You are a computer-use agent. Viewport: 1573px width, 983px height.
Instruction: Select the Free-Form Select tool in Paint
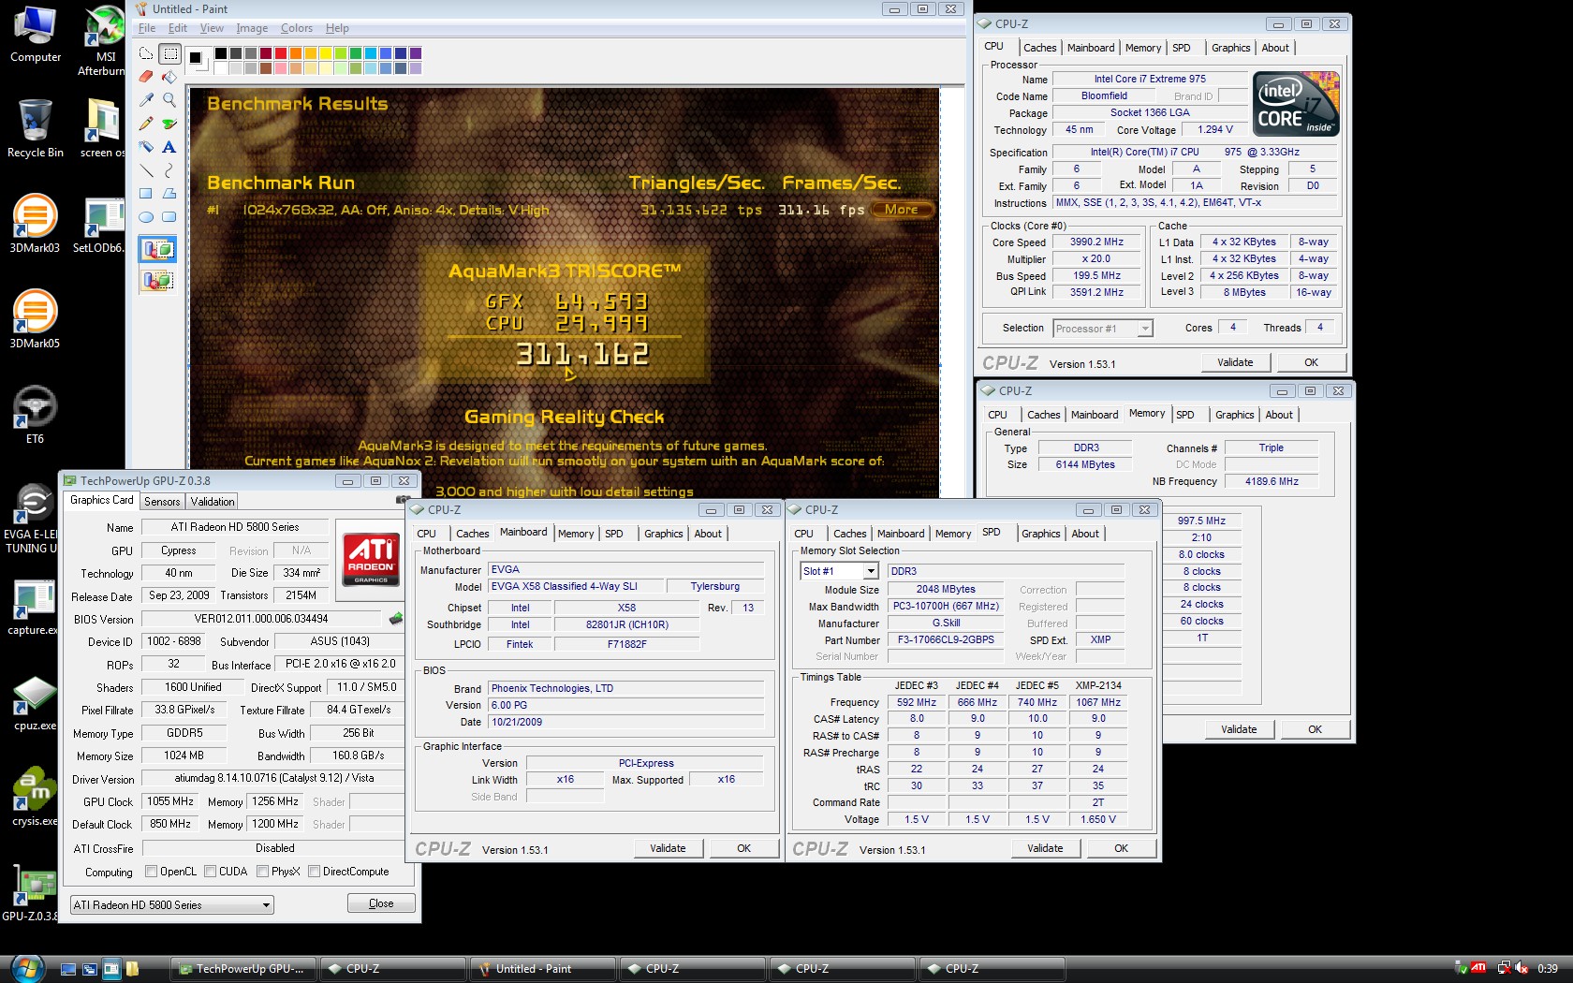click(146, 53)
